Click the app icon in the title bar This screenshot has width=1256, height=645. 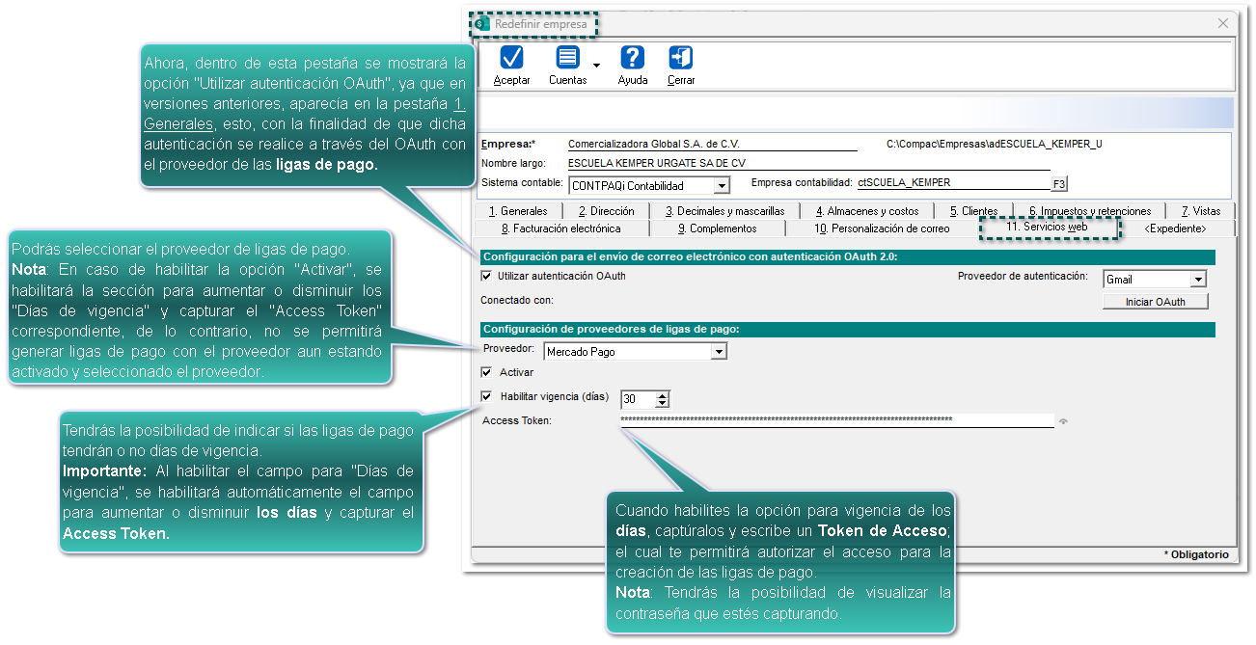[x=482, y=23]
